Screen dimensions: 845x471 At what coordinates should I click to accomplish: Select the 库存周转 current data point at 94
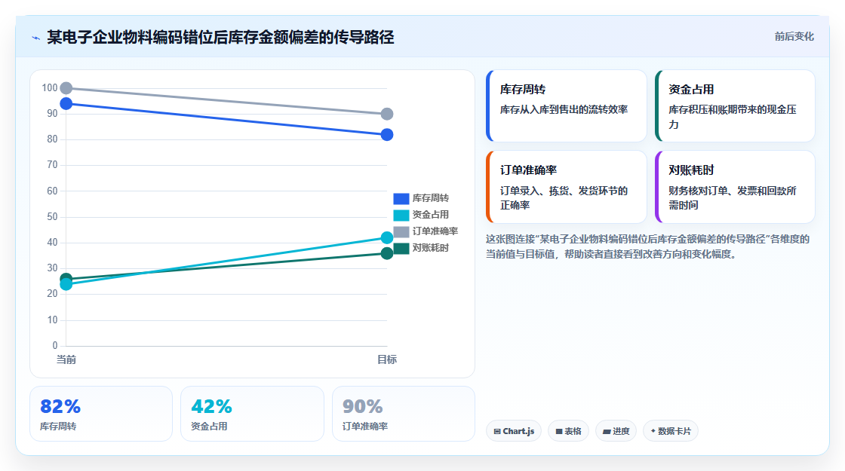tap(66, 103)
